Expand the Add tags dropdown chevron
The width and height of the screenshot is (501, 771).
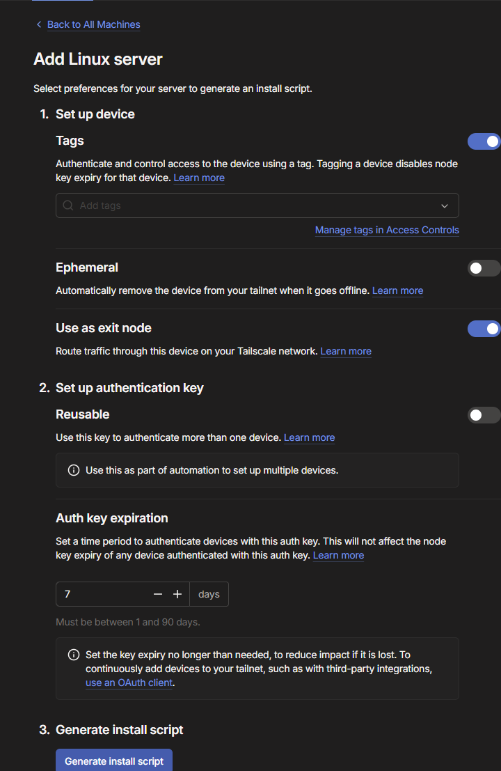(445, 206)
